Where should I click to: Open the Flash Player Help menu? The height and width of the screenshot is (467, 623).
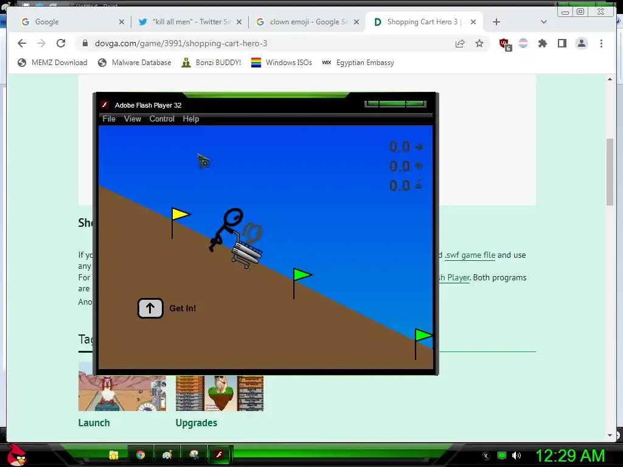[x=190, y=119]
